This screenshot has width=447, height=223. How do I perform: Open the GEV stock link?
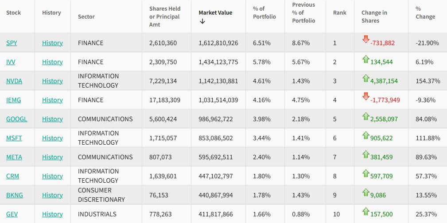point(12,214)
